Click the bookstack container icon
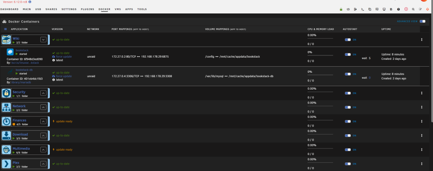This screenshot has width=433, height=171. tap(10, 52)
